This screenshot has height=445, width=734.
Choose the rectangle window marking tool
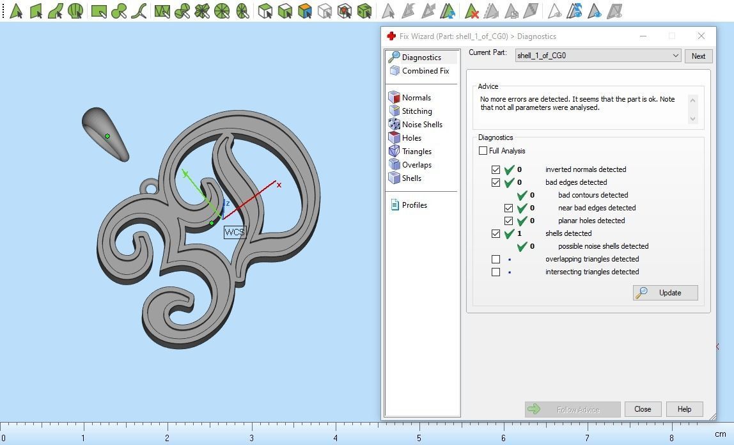(x=98, y=11)
